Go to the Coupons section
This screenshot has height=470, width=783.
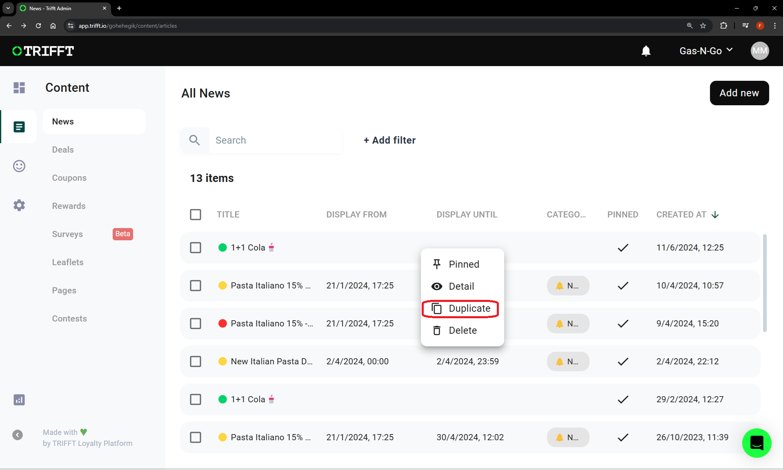pos(69,178)
